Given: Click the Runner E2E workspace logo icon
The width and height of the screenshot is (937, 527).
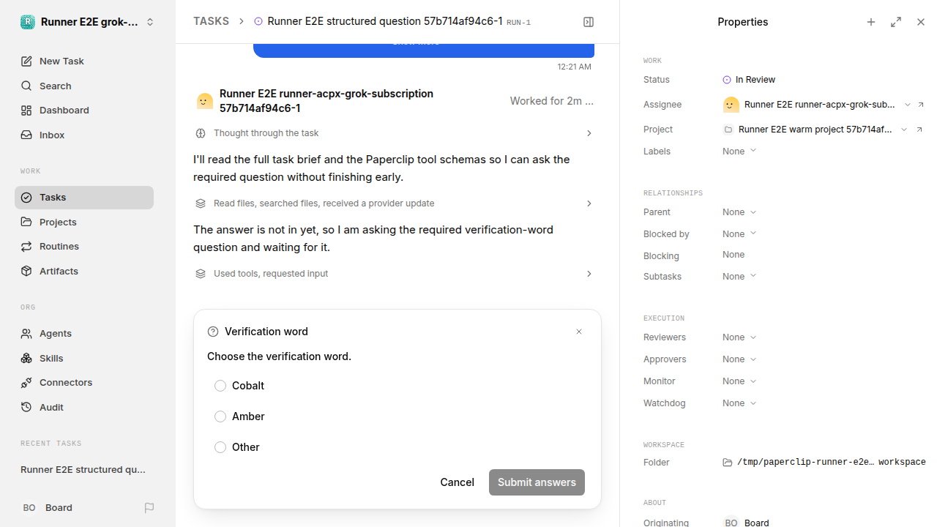Looking at the screenshot, I should pyautogui.click(x=27, y=22).
